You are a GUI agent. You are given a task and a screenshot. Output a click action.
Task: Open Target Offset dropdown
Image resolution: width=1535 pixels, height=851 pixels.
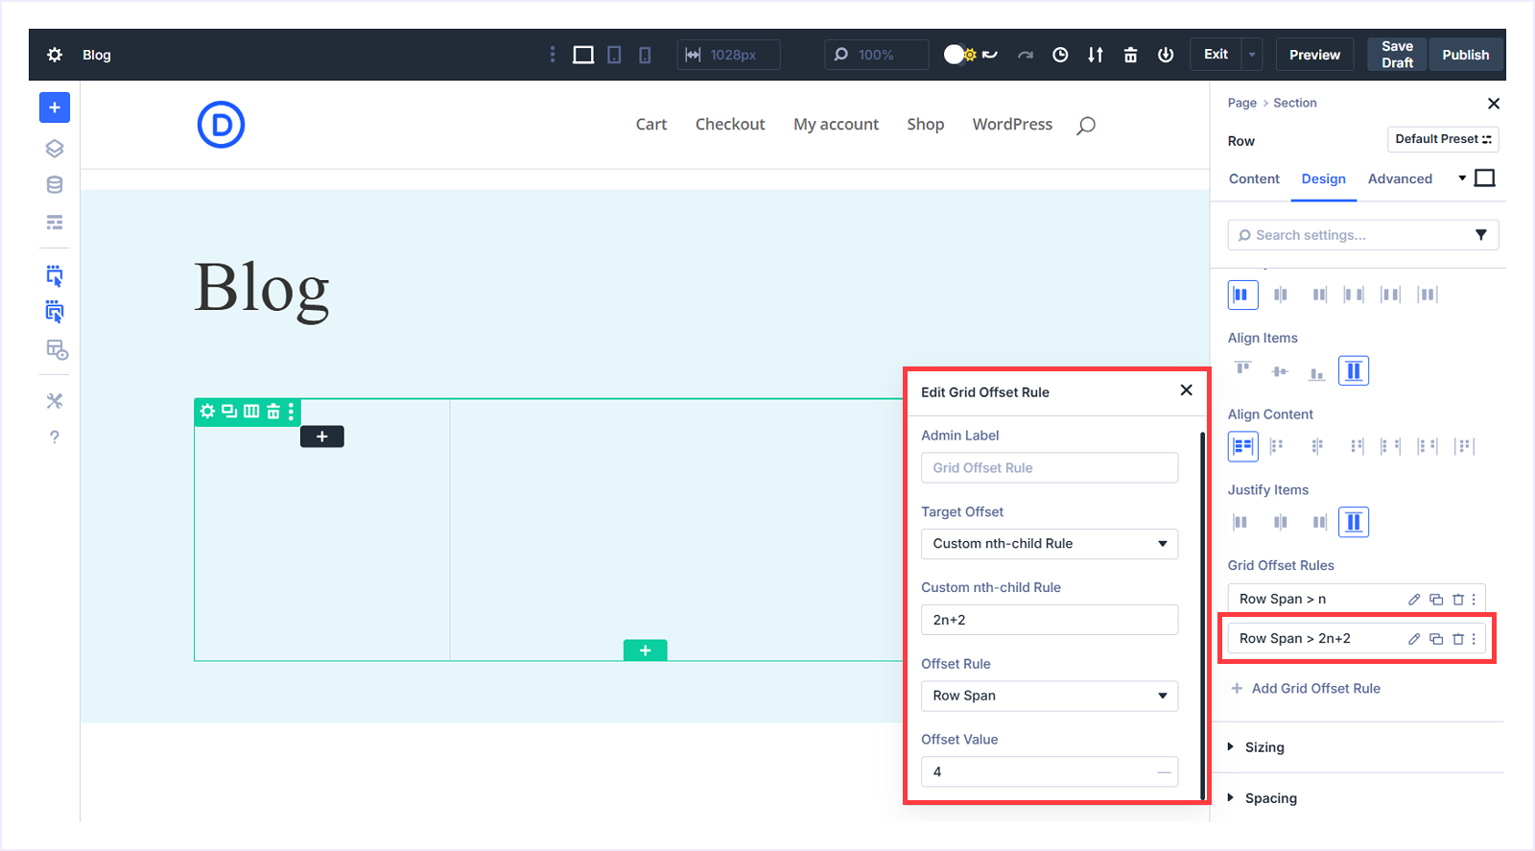click(x=1050, y=544)
